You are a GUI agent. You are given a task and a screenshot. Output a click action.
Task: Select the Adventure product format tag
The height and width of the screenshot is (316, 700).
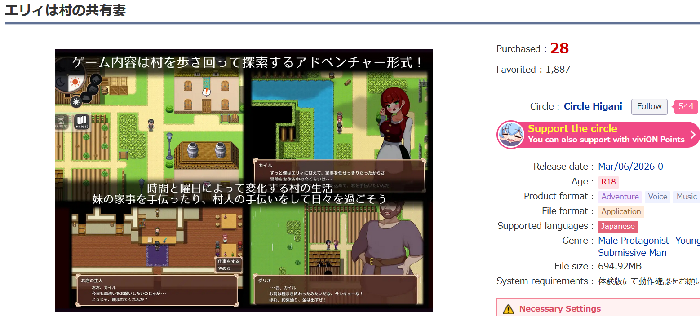click(x=620, y=197)
